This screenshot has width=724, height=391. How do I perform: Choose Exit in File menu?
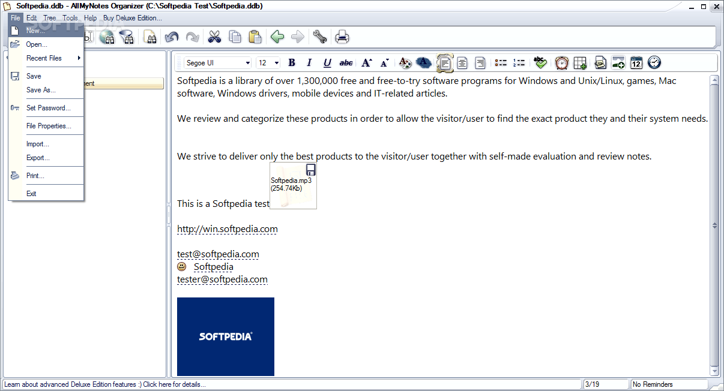(46, 194)
